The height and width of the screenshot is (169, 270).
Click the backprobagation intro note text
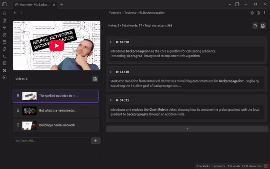coord(186,53)
